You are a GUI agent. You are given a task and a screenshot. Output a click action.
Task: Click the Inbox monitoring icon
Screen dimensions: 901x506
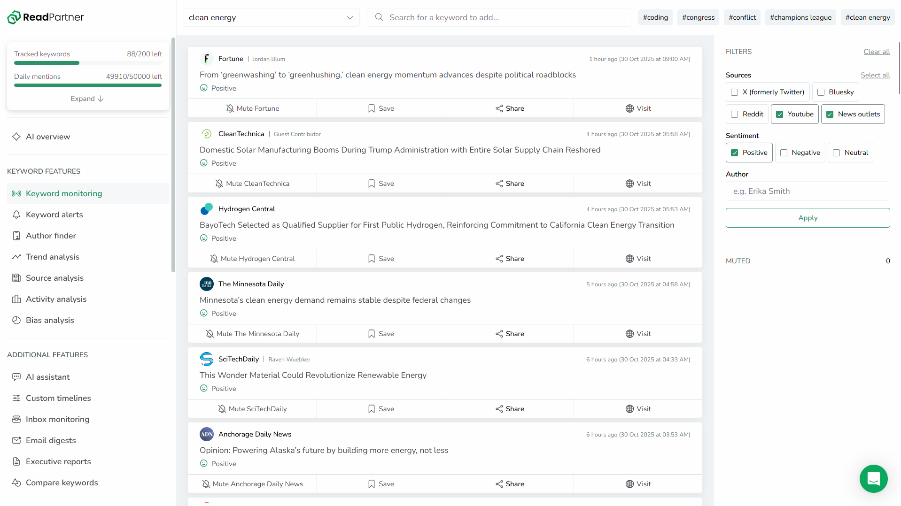(x=16, y=419)
